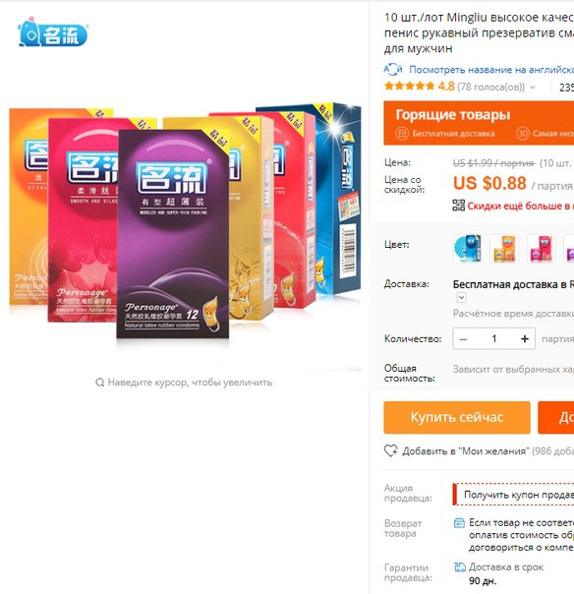Increase quantity with plus button
The height and width of the screenshot is (594, 574).
[525, 338]
